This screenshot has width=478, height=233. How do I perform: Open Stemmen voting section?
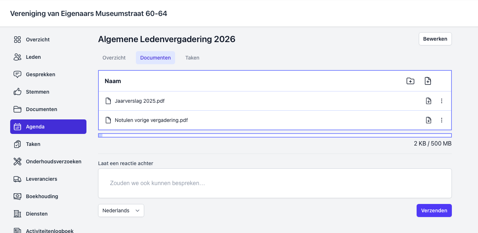pyautogui.click(x=37, y=92)
